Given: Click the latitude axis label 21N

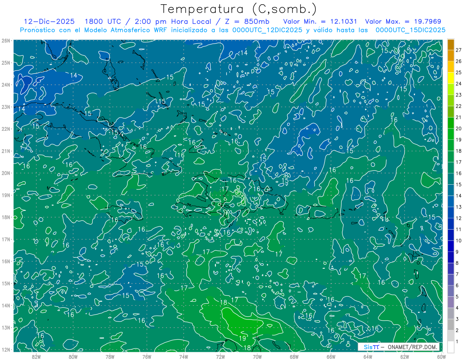Looking at the screenshot, I should click(x=6, y=151).
